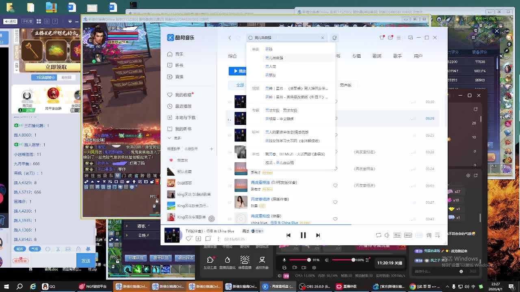520x292 pixels.
Task: Toggle desktop lyrics 词 button
Action: click(429, 235)
